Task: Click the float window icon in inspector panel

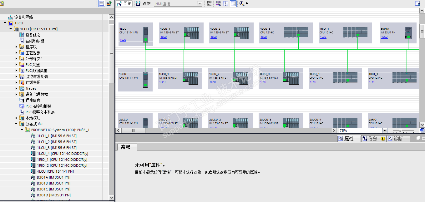Action: coord(418,138)
